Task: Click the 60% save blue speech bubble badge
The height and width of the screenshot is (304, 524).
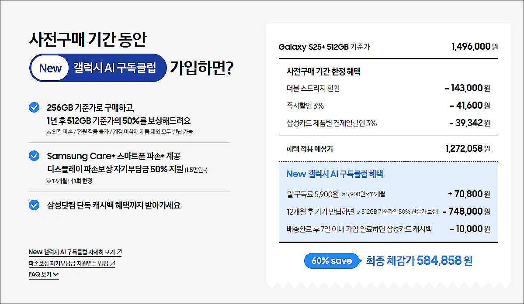Action: coord(332,260)
